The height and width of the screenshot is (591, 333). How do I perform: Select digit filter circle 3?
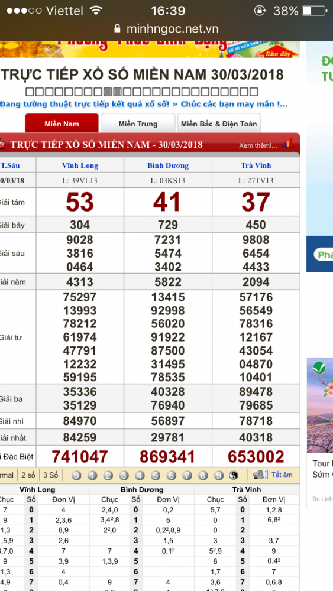tap(124, 475)
